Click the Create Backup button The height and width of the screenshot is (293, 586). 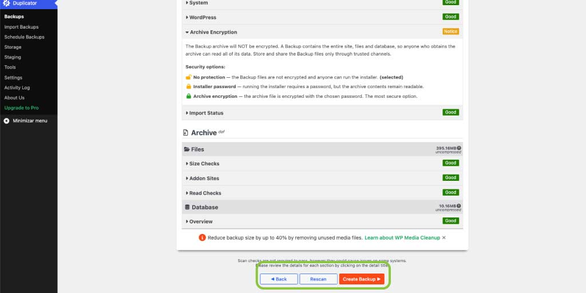pyautogui.click(x=362, y=279)
